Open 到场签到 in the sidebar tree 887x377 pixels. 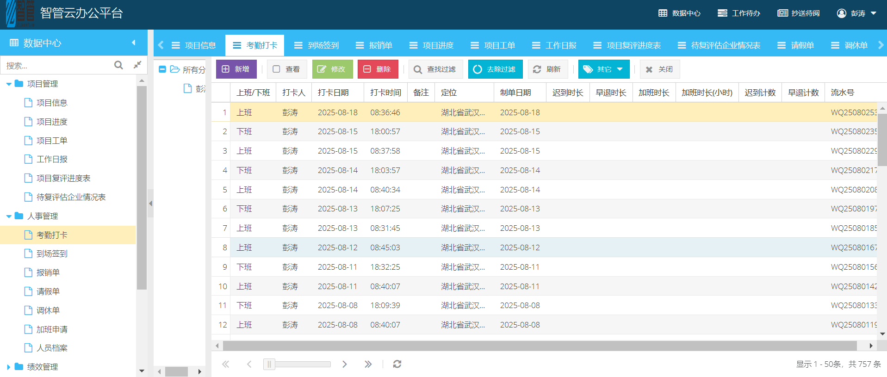tap(52, 253)
